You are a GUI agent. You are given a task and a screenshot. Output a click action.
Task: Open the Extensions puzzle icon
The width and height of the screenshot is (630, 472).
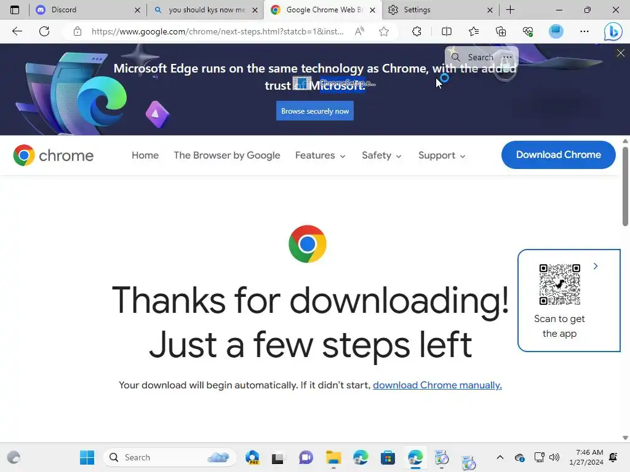(417, 31)
